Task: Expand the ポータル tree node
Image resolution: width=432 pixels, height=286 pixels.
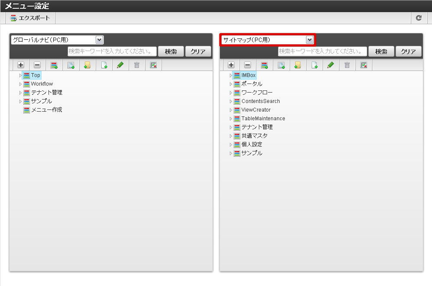Action: click(x=231, y=84)
